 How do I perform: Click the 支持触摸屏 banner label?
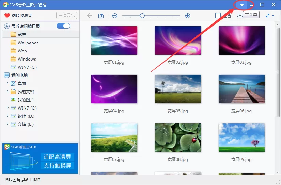[x=57, y=166]
